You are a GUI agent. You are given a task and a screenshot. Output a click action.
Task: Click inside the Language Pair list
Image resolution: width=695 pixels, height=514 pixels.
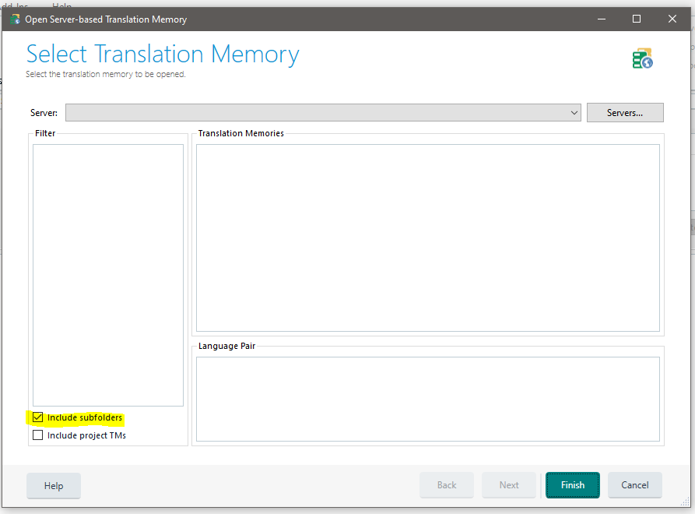click(x=428, y=400)
